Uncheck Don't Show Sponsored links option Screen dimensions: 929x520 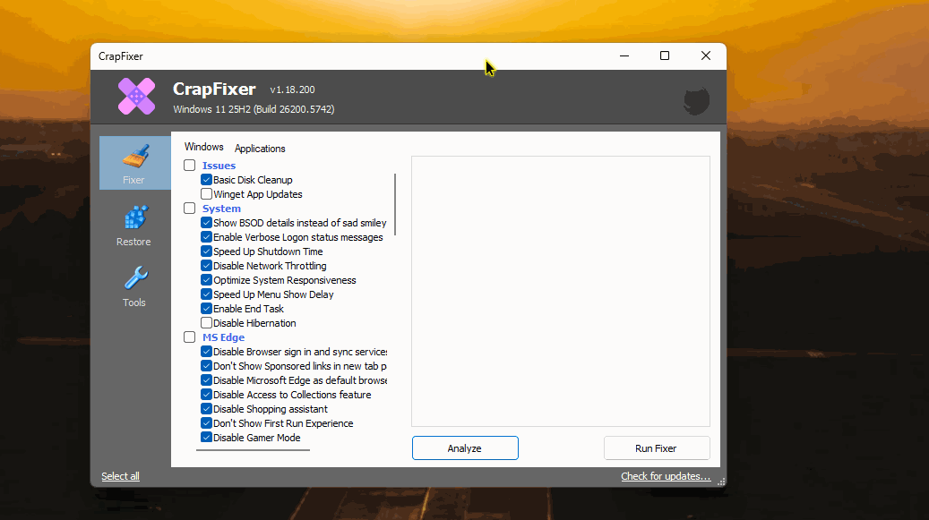[206, 365]
